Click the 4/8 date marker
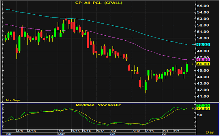Image resolution: width=220 pixels, height=136 pixels. point(20,131)
